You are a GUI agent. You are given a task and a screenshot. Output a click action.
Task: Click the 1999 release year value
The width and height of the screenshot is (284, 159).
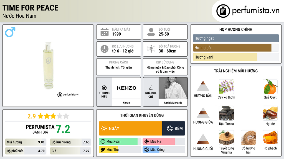tap(116, 34)
